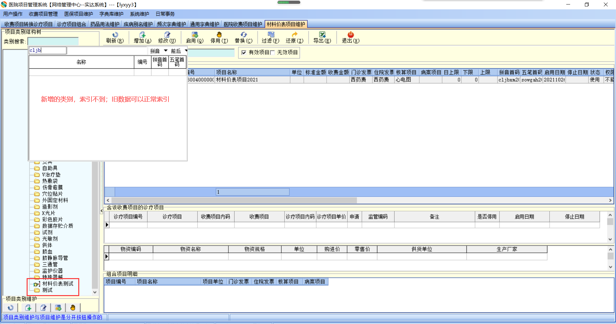Image resolution: width=616 pixels, height=324 pixels.
Task: Open the 医保项目维护 menu
Action: (x=79, y=14)
